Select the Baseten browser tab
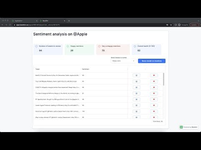The width and height of the screenshot is (201, 150). pos(52,21)
